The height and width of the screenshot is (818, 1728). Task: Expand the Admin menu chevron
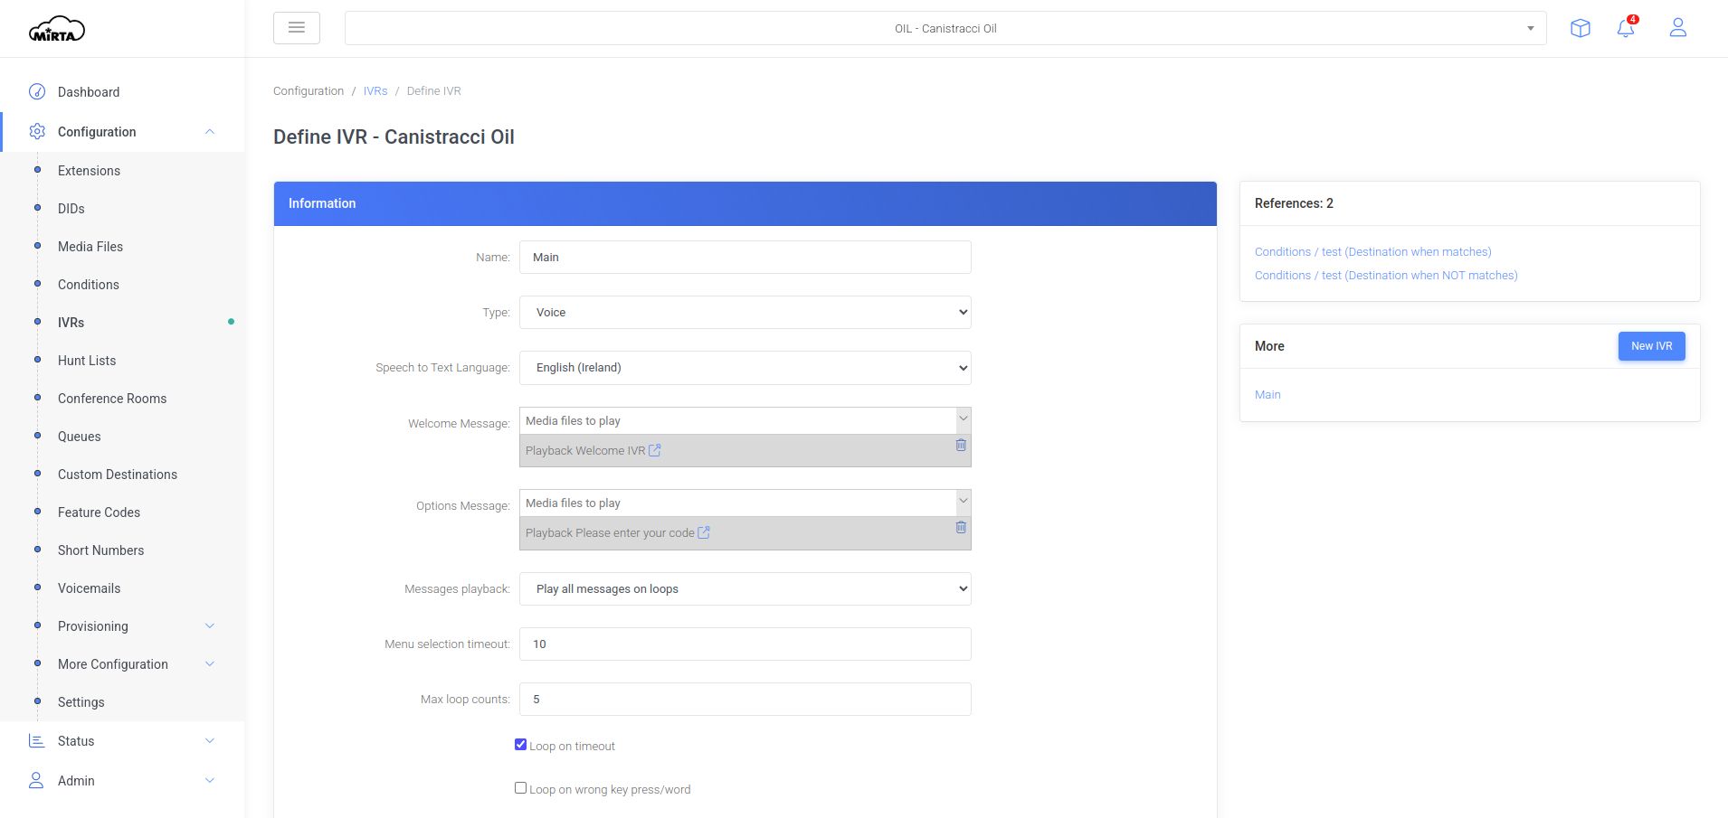tap(210, 780)
